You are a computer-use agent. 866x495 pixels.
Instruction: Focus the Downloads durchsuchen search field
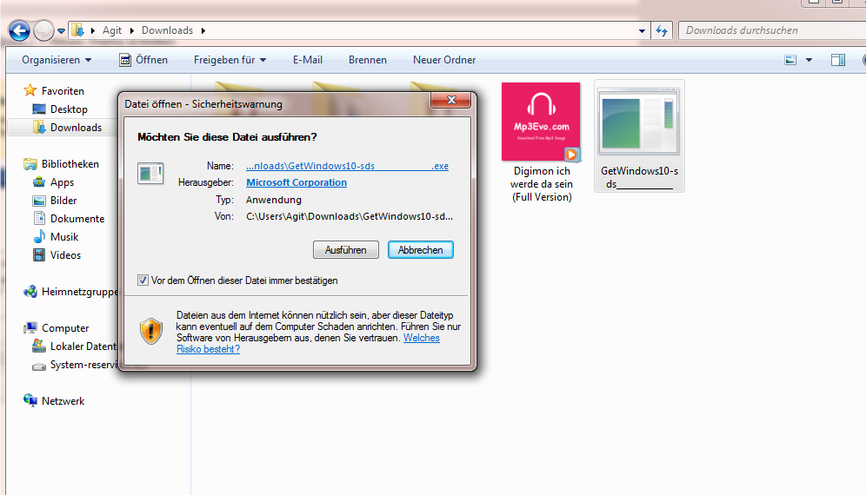pyautogui.click(x=772, y=30)
